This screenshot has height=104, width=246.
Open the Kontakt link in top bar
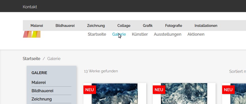(x=30, y=7)
